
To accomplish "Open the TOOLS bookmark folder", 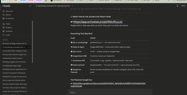I will [x=90, y=1].
